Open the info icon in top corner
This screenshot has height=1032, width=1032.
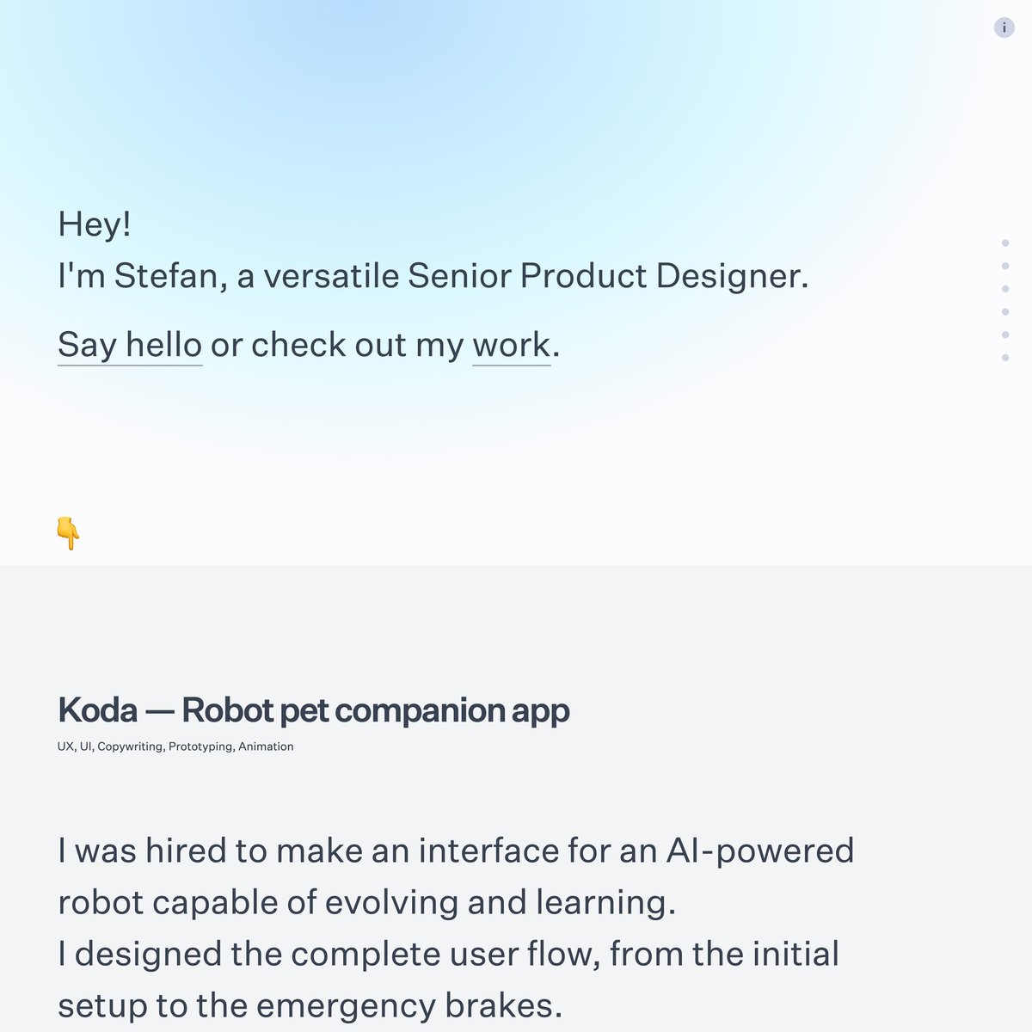point(1004,28)
